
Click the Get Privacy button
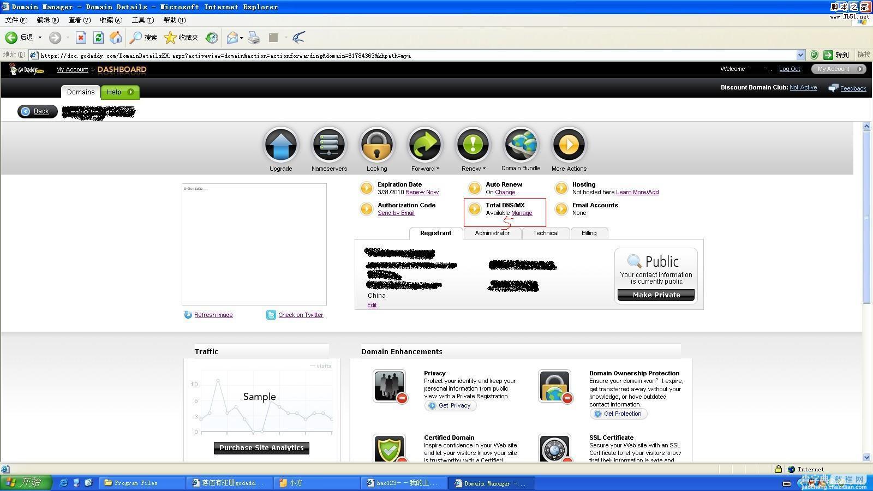[x=450, y=405]
